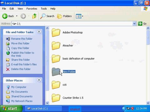Open My Computer in Other Places
The image size is (150, 112).
pos(19,87)
